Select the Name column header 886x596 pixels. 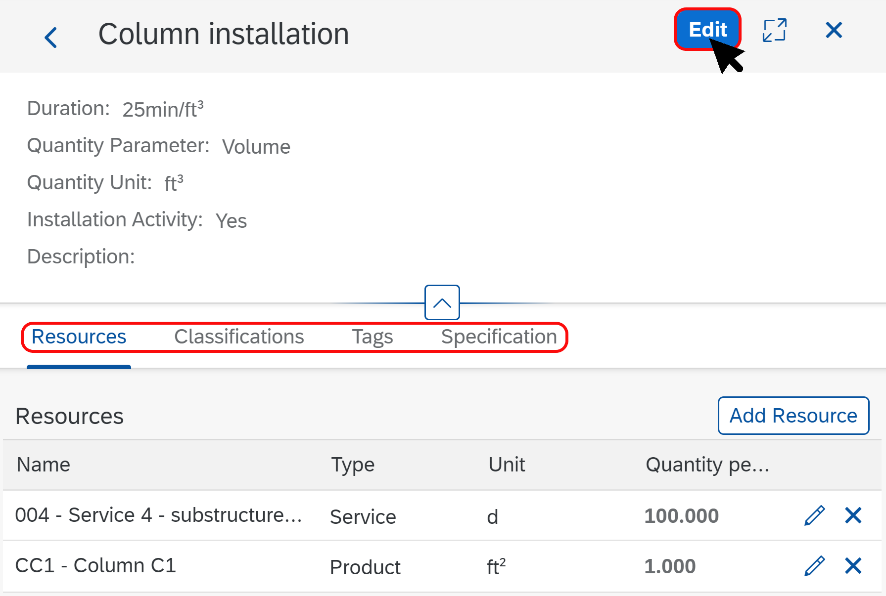click(44, 465)
